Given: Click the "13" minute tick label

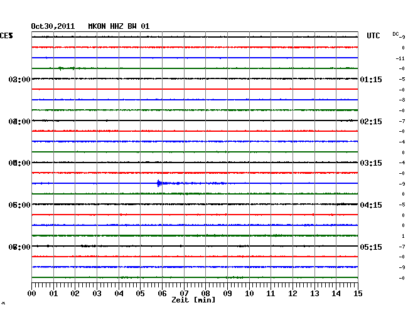Looking at the screenshot, I should [x=314, y=294].
